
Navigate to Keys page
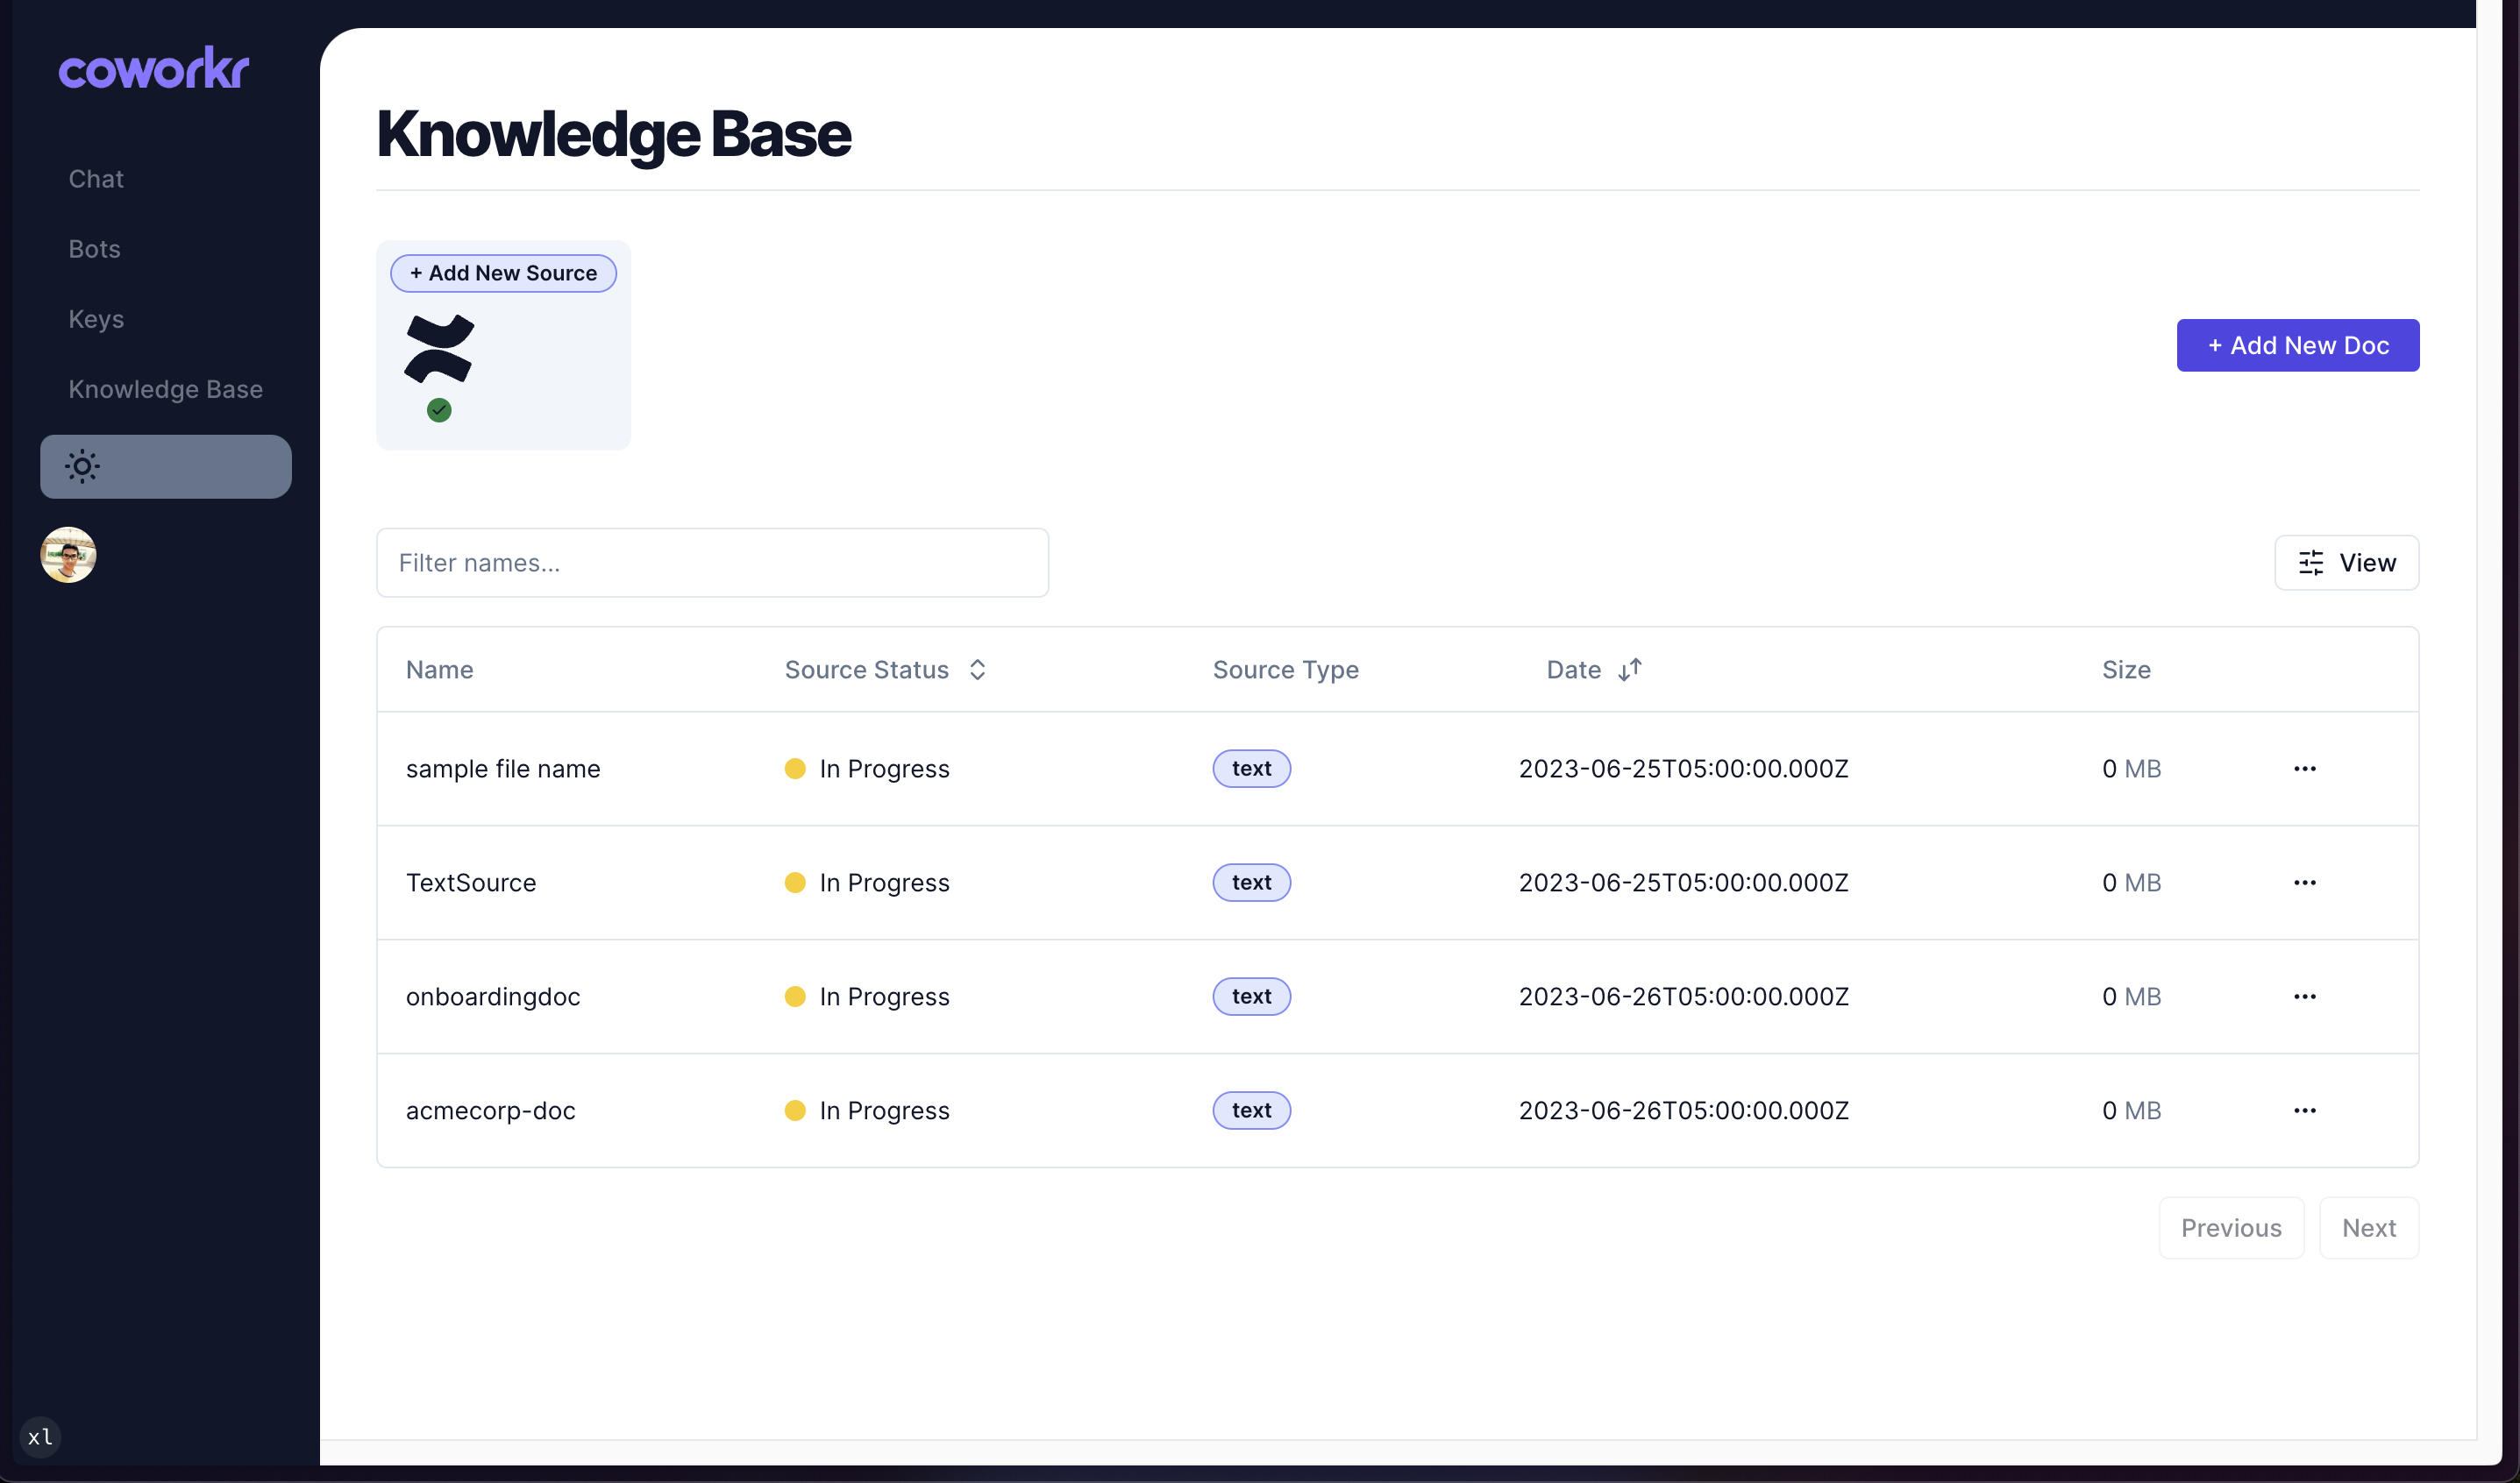click(x=96, y=319)
